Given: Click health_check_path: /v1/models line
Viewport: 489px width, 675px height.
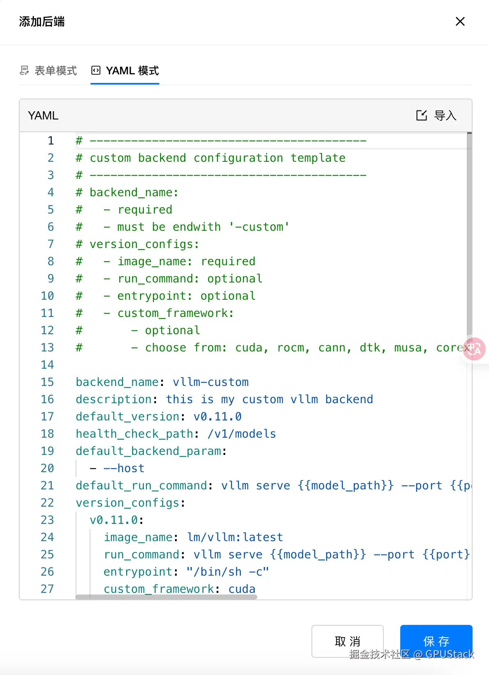Looking at the screenshot, I should (176, 434).
